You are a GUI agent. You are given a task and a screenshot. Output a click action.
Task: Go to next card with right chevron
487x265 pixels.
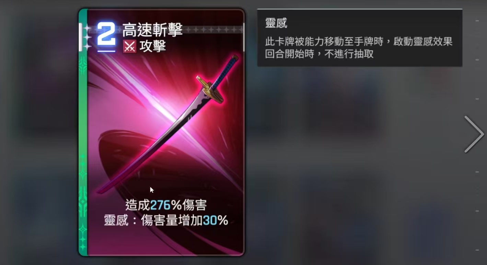[474, 134]
